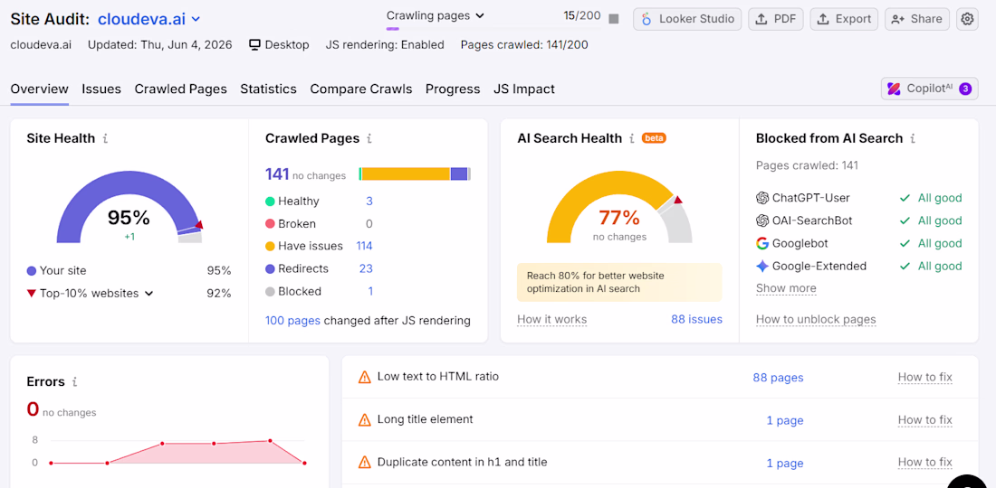The height and width of the screenshot is (488, 996).
Task: Open How to fix for Low text ratio
Action: [924, 378]
